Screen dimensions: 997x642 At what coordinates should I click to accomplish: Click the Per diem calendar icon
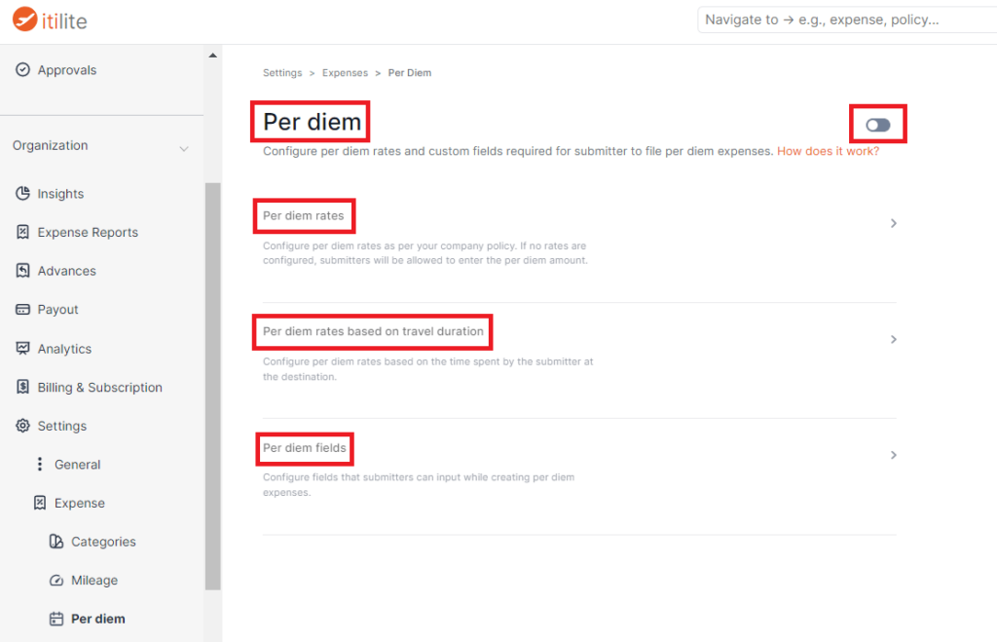click(x=56, y=619)
